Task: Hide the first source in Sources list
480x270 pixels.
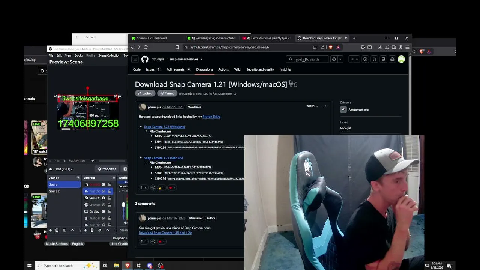Action: pos(103,184)
